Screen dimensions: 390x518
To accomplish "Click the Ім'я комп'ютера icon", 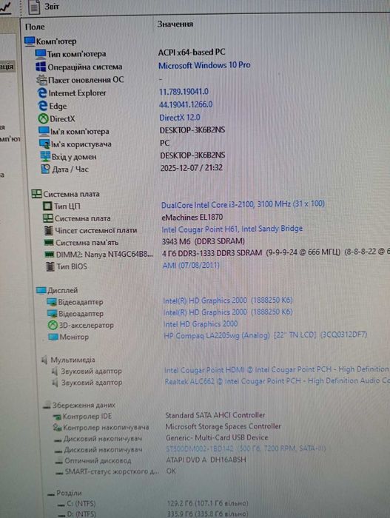I will (44, 131).
